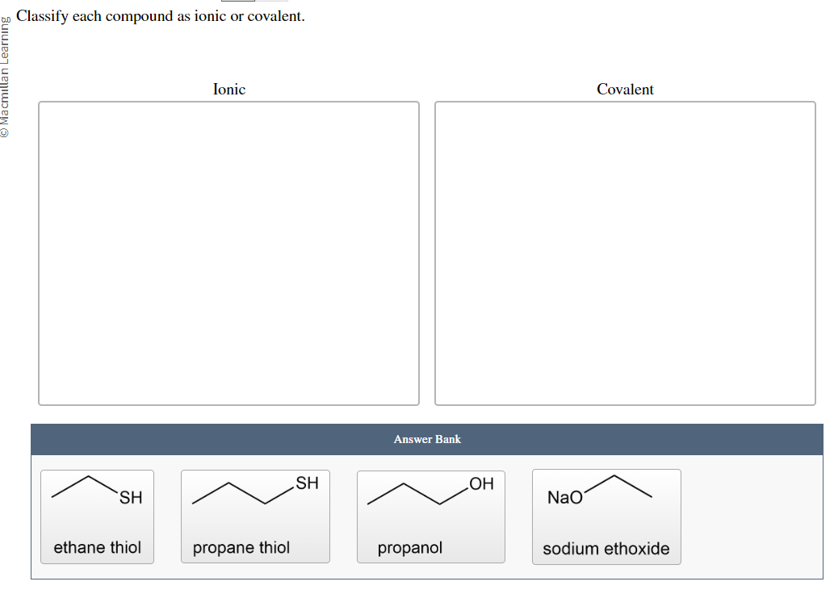This screenshot has width=834, height=615.
Task: Select the propanol answer card
Action: pos(430,517)
